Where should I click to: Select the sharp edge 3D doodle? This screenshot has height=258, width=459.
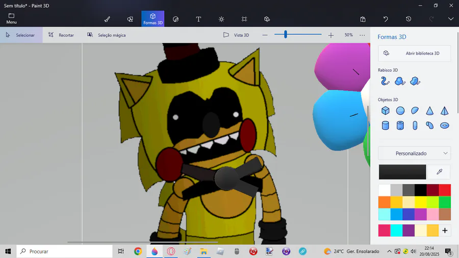pyautogui.click(x=415, y=81)
